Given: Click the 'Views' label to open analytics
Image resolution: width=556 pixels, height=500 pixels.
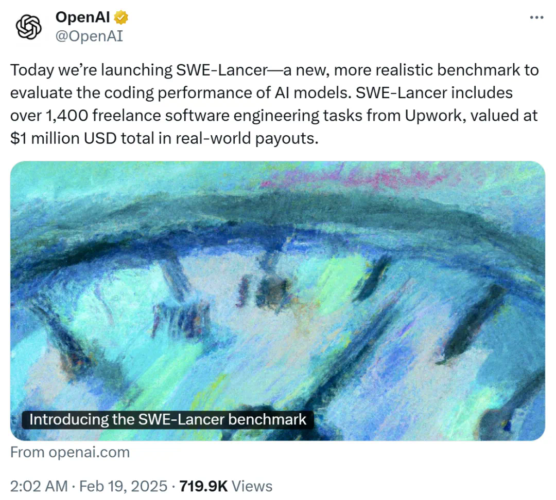Looking at the screenshot, I should [x=252, y=486].
